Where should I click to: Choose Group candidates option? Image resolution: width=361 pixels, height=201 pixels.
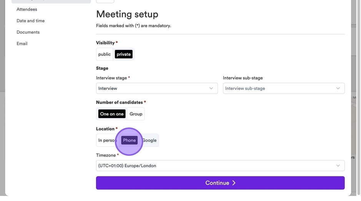coord(136,114)
